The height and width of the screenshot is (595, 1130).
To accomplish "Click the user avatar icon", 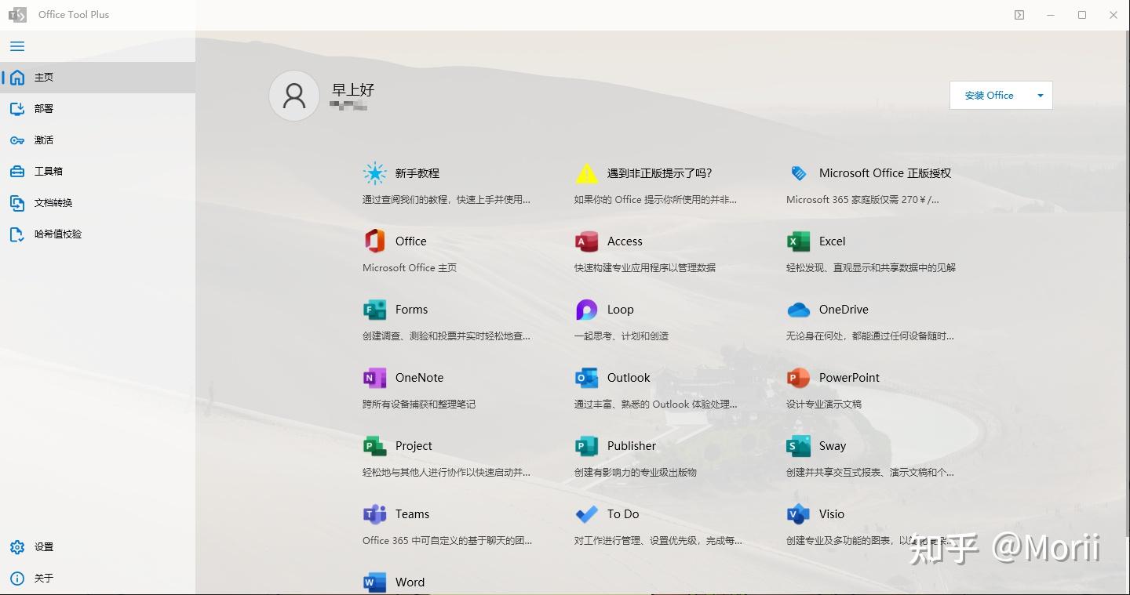I will [294, 96].
